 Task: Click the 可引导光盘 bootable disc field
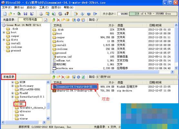tap(30, 20)
